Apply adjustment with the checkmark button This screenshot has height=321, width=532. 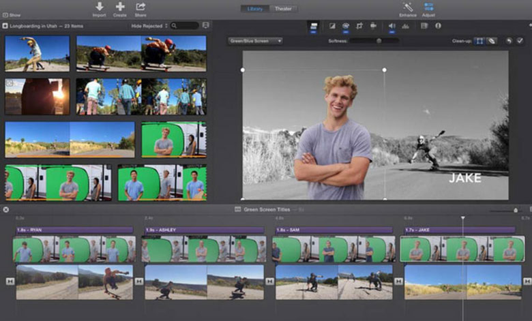(x=520, y=41)
